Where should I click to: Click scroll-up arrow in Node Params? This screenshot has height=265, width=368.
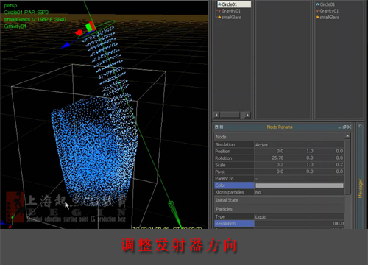[347, 136]
